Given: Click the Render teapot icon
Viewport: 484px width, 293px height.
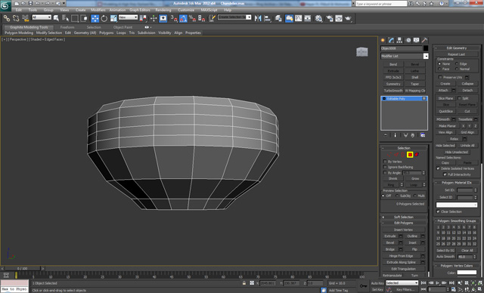Looking at the screenshot, I should click(x=348, y=18).
